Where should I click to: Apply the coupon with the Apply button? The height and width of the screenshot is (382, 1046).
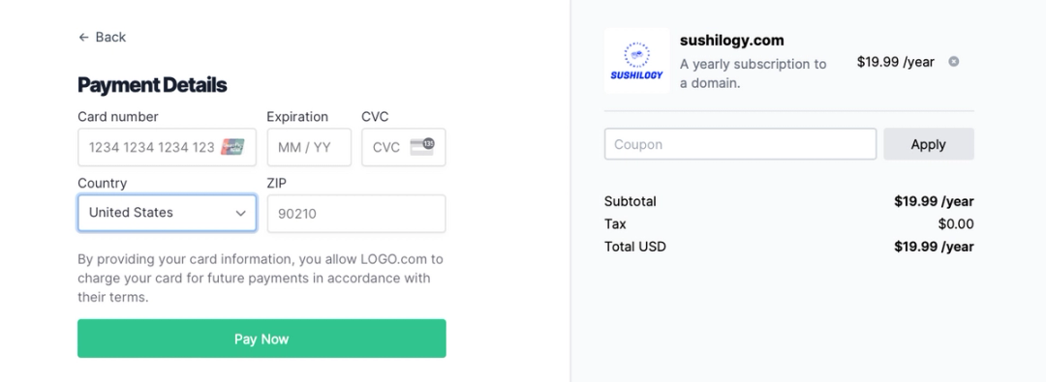[x=929, y=144]
